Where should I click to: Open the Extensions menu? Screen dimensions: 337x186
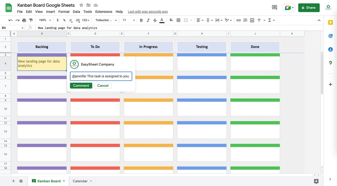(103, 12)
